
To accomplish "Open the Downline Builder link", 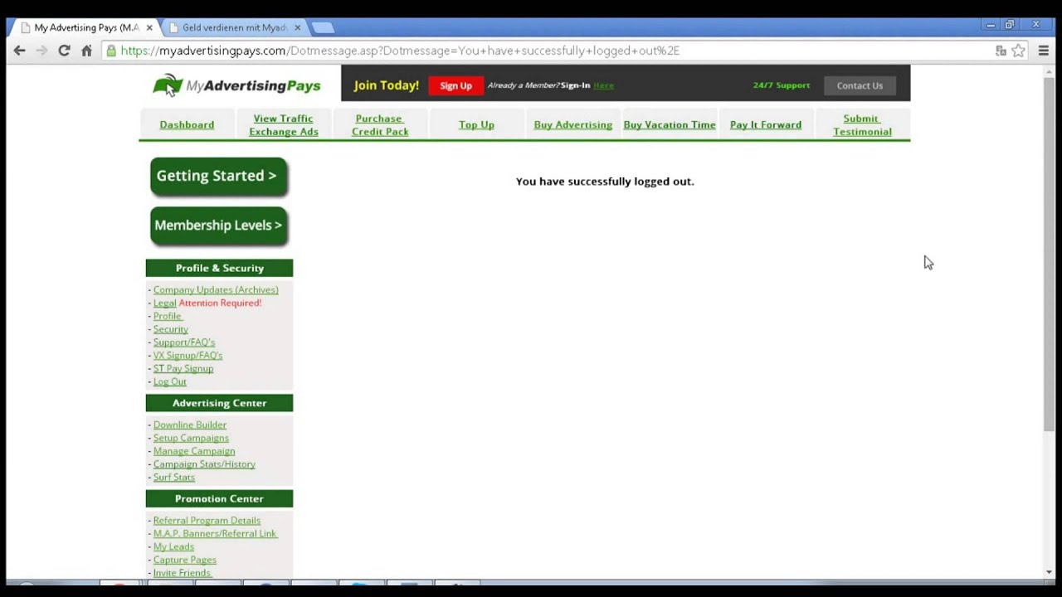I will coord(189,425).
